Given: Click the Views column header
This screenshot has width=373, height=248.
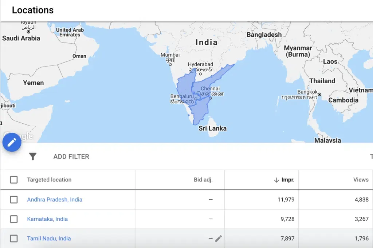Looking at the screenshot, I should [x=361, y=180].
